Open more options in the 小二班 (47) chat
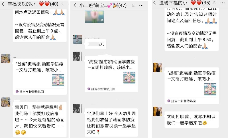228x138 pixels. [141, 5]
